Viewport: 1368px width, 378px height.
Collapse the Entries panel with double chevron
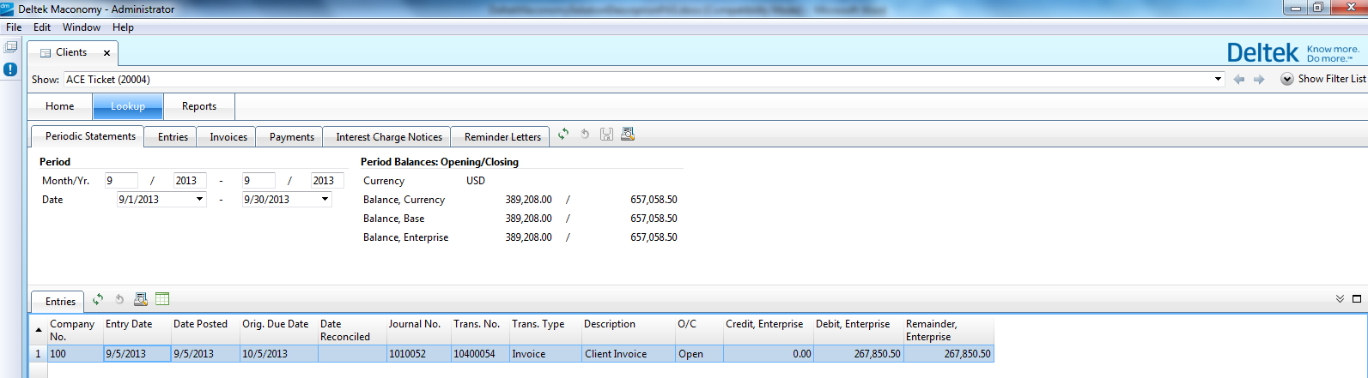point(1340,299)
